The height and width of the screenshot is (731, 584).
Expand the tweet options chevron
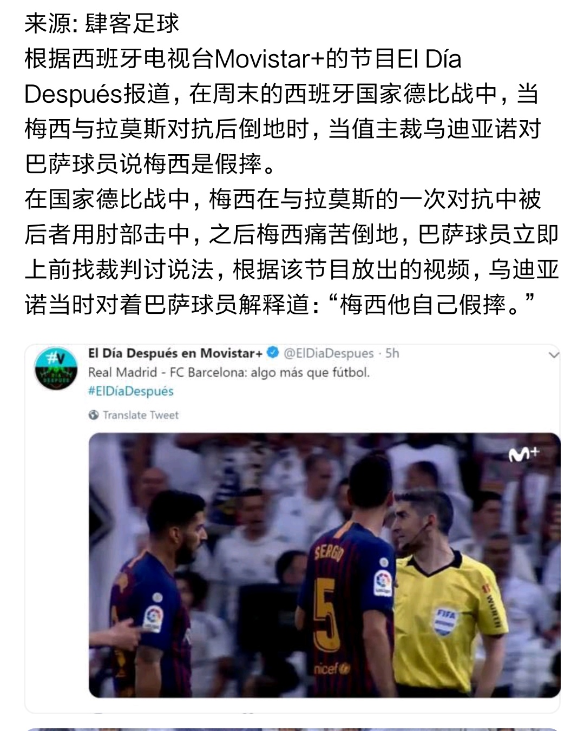553,355
